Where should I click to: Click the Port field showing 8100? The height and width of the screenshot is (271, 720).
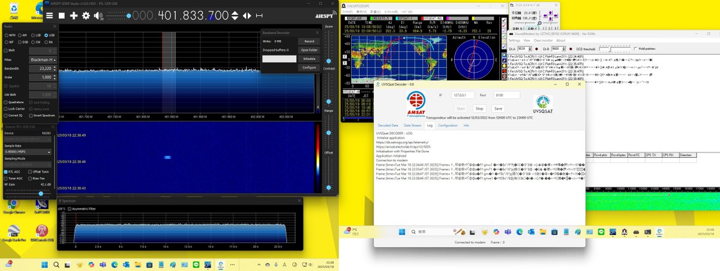click(x=507, y=95)
